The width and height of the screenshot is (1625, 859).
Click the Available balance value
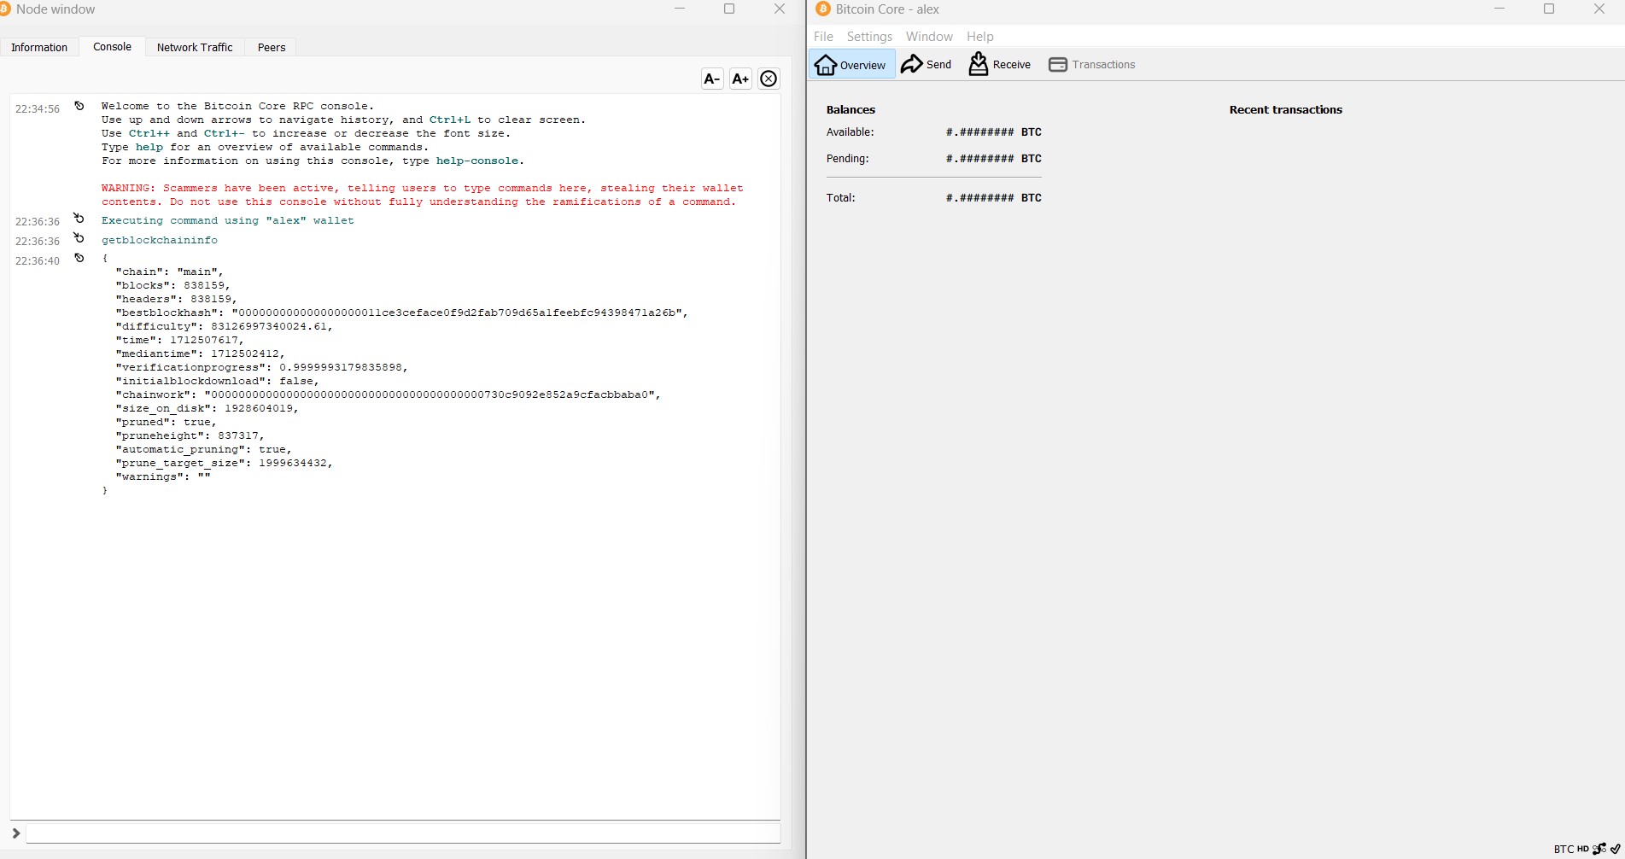[x=994, y=132]
